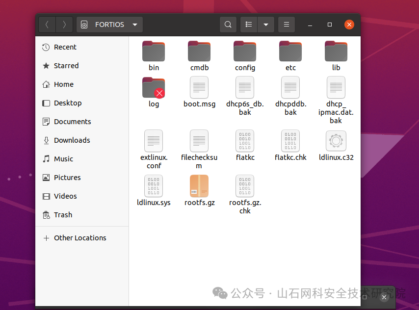419x310 pixels.
Task: Open the config folder icon
Action: pyautogui.click(x=245, y=51)
